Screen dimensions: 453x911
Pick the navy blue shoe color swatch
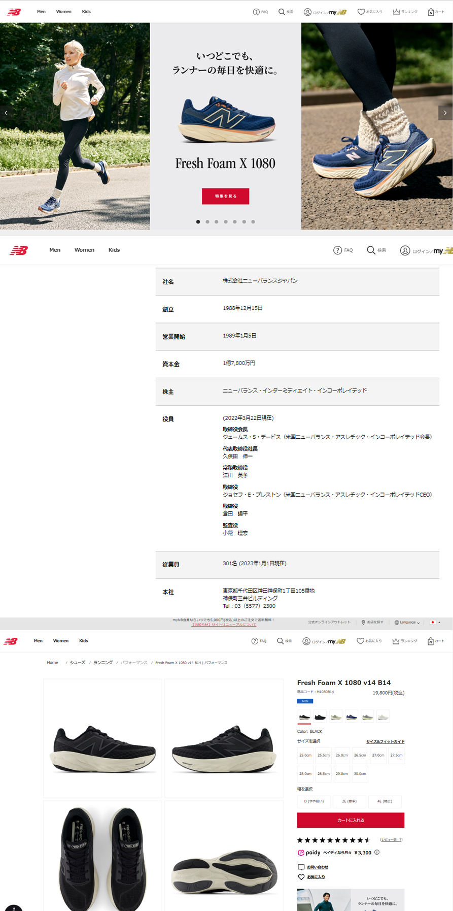[x=352, y=717]
